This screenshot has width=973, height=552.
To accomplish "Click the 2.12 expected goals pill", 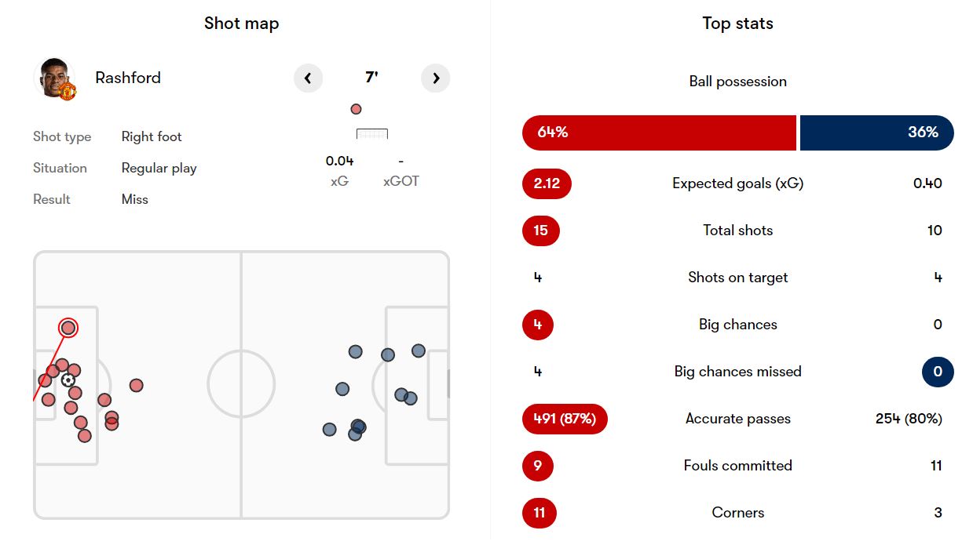I will pyautogui.click(x=547, y=183).
